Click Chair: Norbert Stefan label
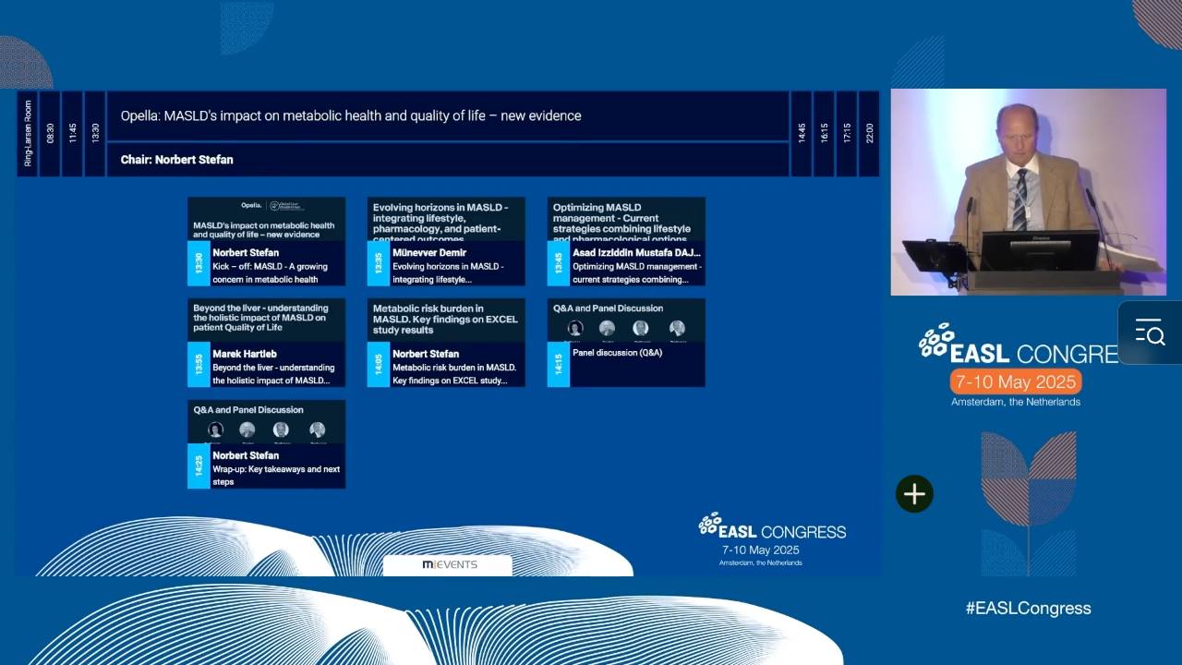1182x665 pixels. pyautogui.click(x=177, y=160)
